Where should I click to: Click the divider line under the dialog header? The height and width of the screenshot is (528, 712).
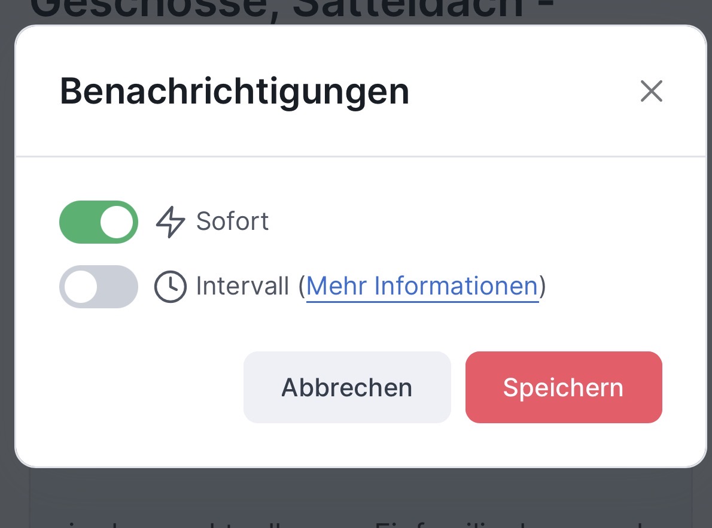(359, 156)
